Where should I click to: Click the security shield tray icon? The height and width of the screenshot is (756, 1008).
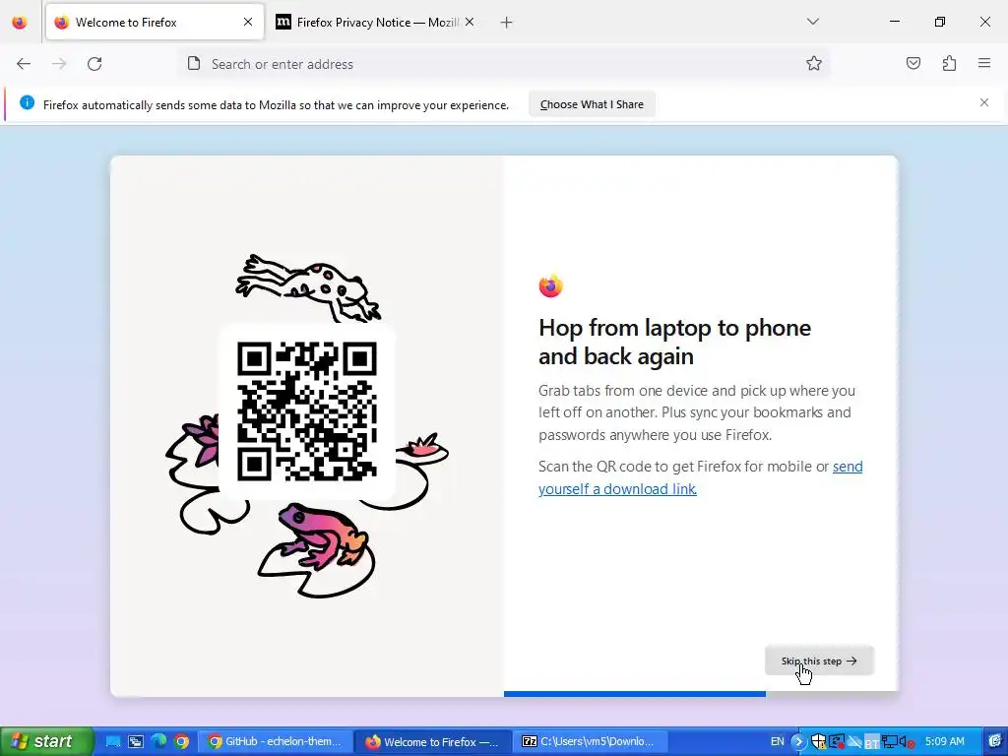click(818, 741)
